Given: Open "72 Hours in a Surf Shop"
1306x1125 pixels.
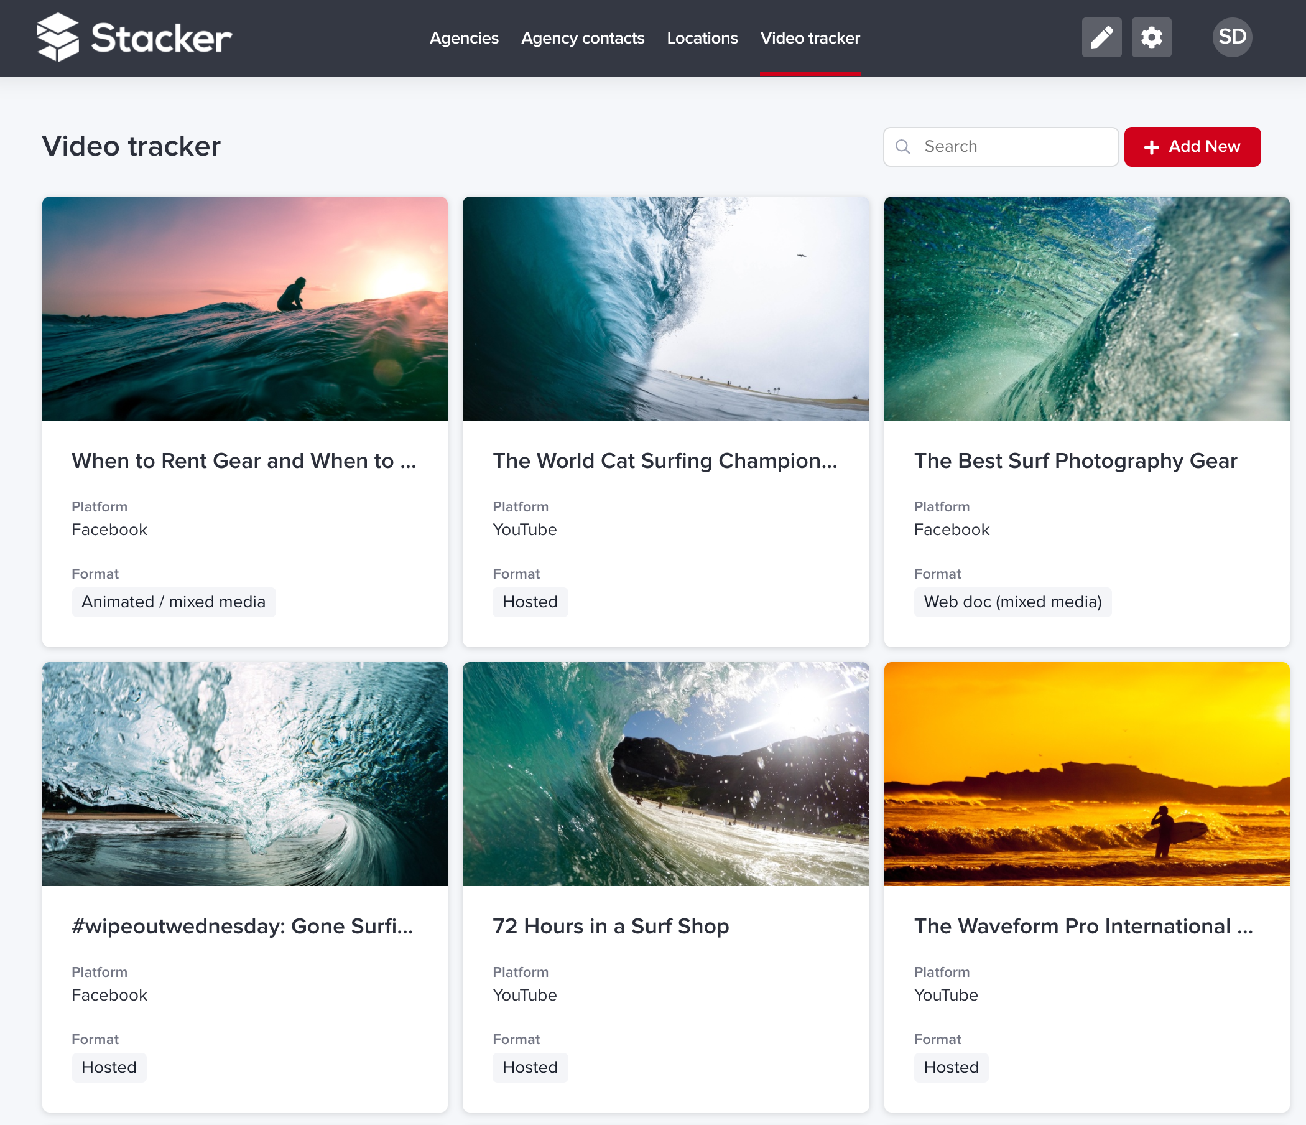Looking at the screenshot, I should click(610, 926).
